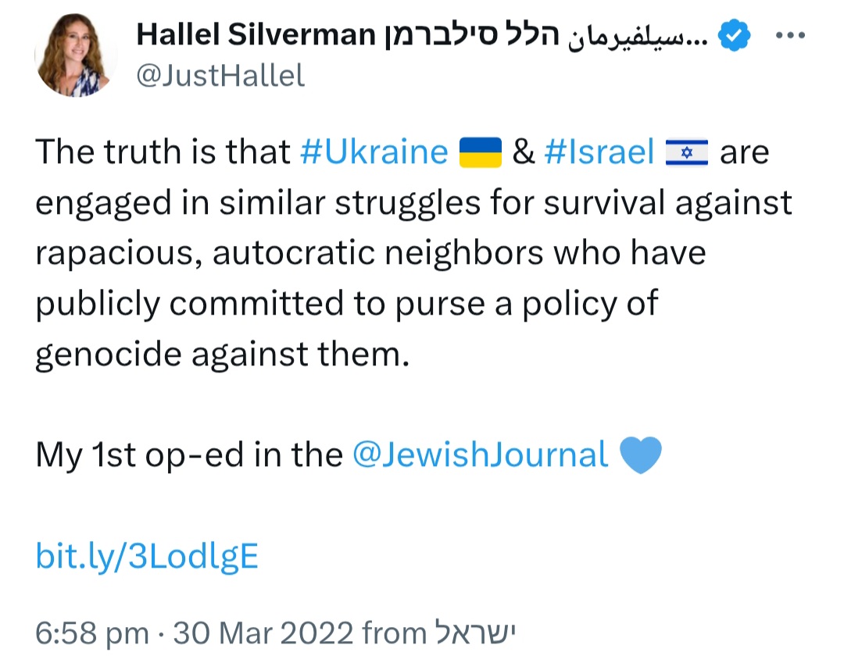This screenshot has height=670, width=844.
Task: Click the "My 1st op-ed in the" text
Action: click(188, 454)
